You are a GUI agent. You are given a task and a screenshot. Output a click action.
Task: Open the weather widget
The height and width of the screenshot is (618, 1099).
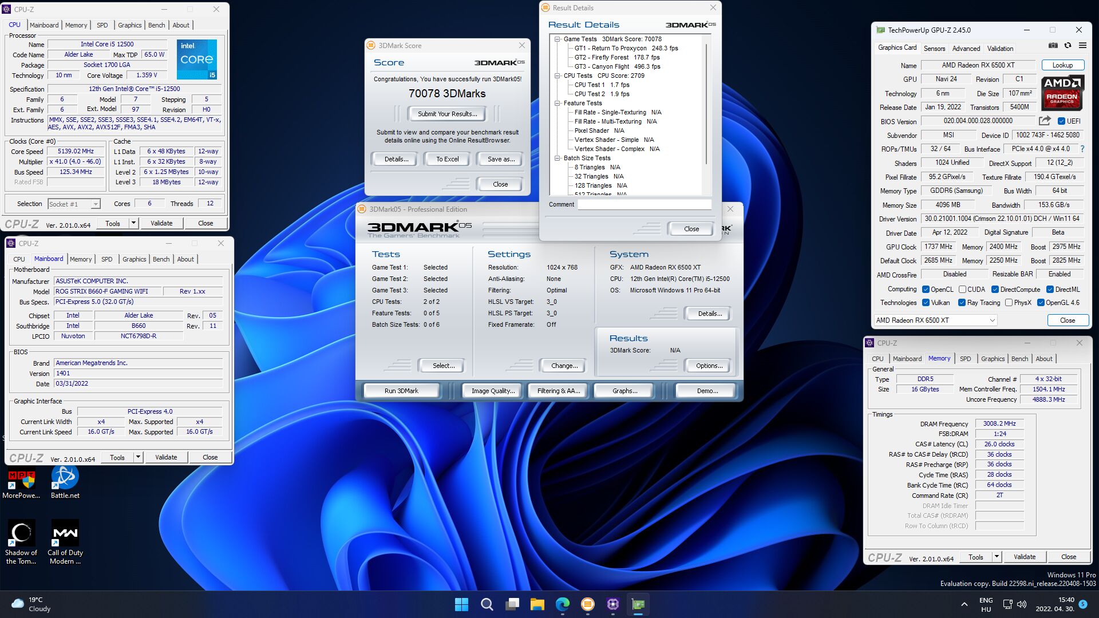click(32, 604)
